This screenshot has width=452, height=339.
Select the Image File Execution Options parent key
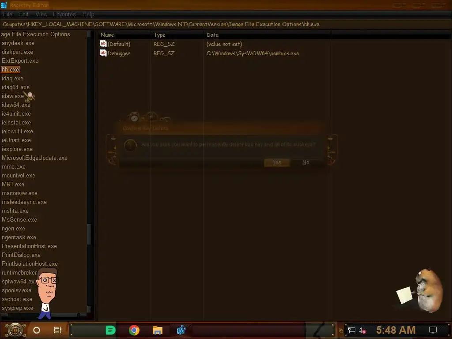point(35,34)
